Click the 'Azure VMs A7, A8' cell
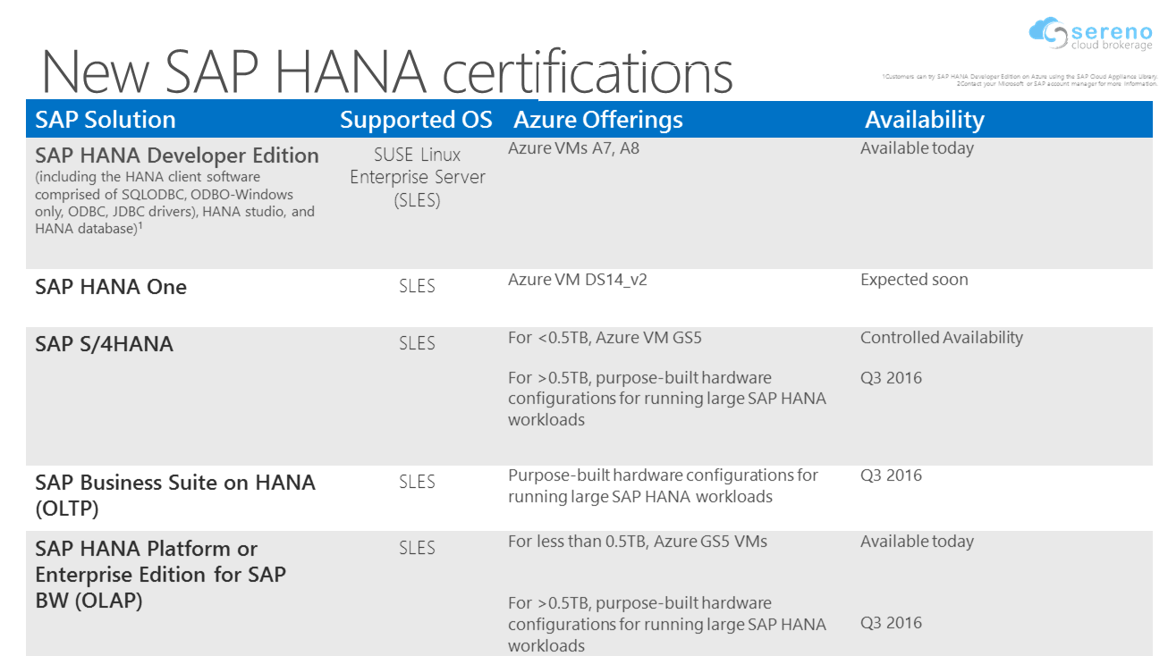Screen dimensions: 1168x656 [x=573, y=148]
